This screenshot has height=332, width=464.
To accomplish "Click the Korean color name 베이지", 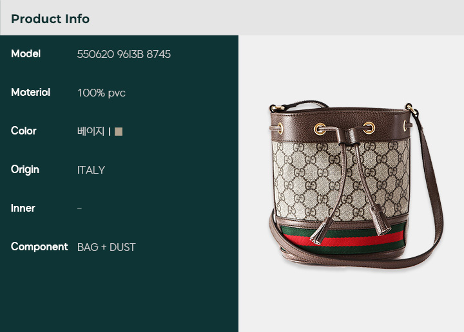I will coord(91,131).
